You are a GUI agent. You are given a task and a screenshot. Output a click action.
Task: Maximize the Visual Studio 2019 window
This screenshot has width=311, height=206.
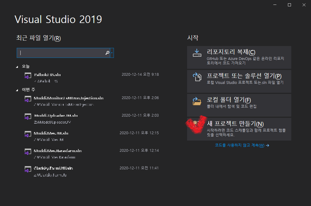click(289, 5)
